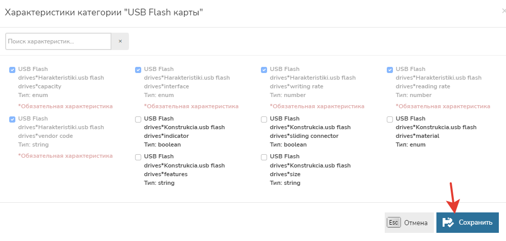Clear the search field with the x icon
Viewport: 506px width, 241px height.
click(120, 41)
